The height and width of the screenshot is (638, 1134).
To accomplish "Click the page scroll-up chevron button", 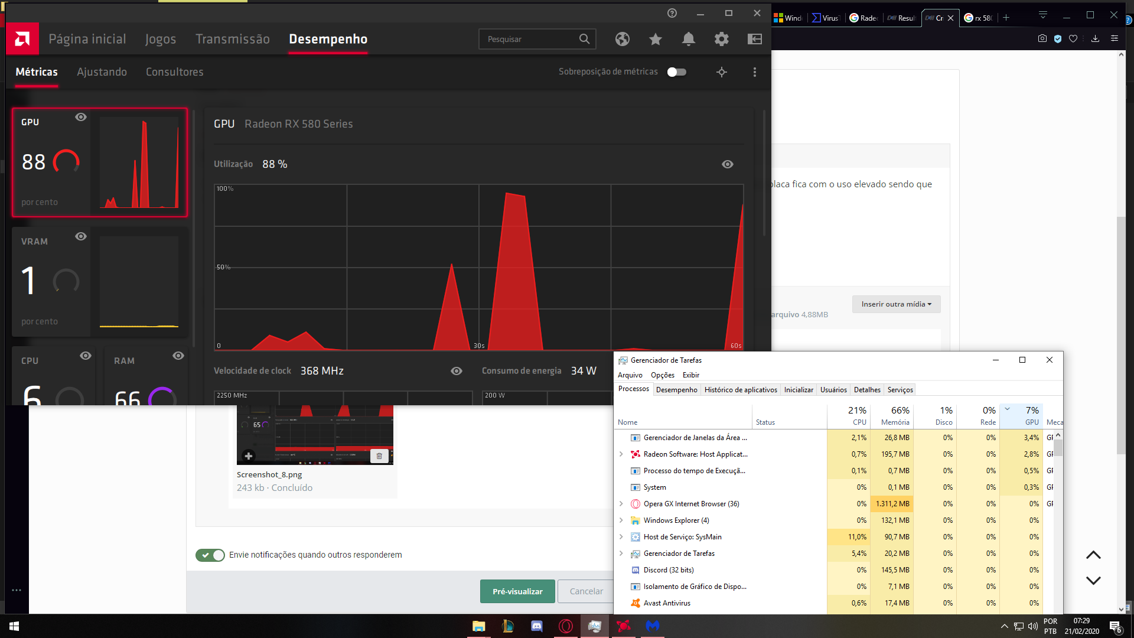I will pyautogui.click(x=1093, y=555).
